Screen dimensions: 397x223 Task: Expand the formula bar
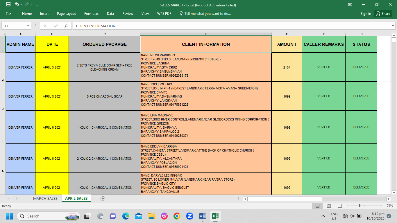tap(393, 26)
